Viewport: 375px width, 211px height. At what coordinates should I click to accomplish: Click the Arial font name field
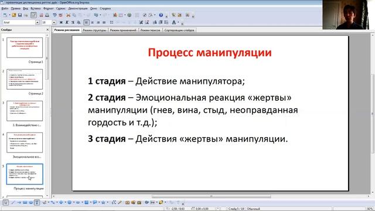(x=19, y=22)
